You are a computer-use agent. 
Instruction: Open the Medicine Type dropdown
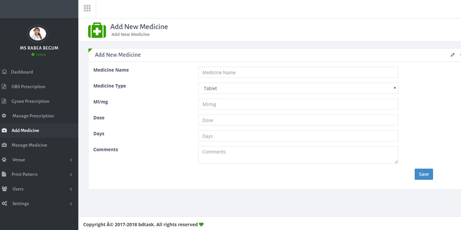[x=298, y=88]
